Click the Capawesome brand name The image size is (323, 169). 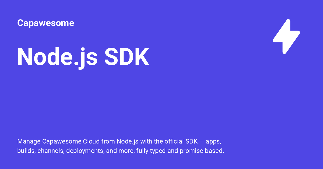[x=46, y=23]
